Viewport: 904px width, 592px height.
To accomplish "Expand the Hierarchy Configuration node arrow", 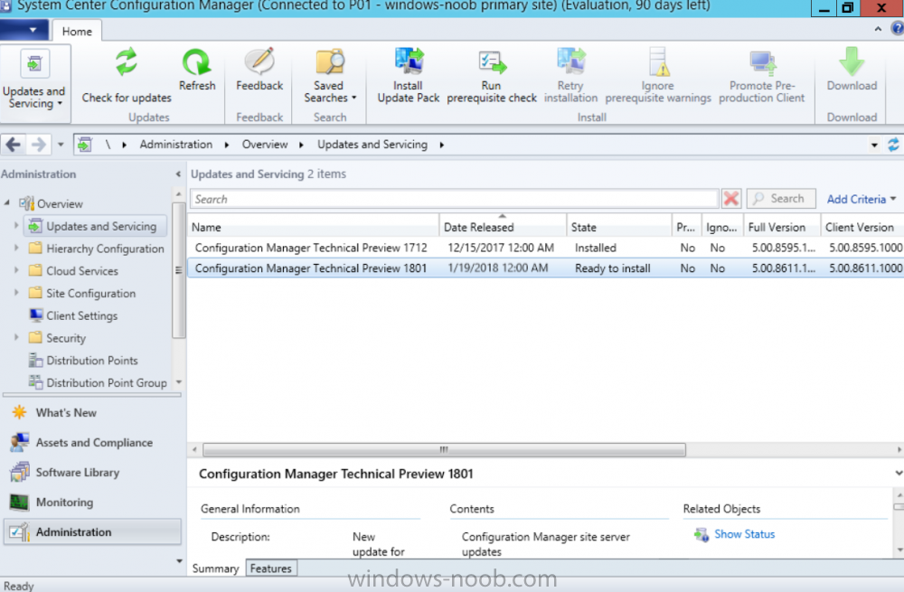I will click(x=16, y=248).
